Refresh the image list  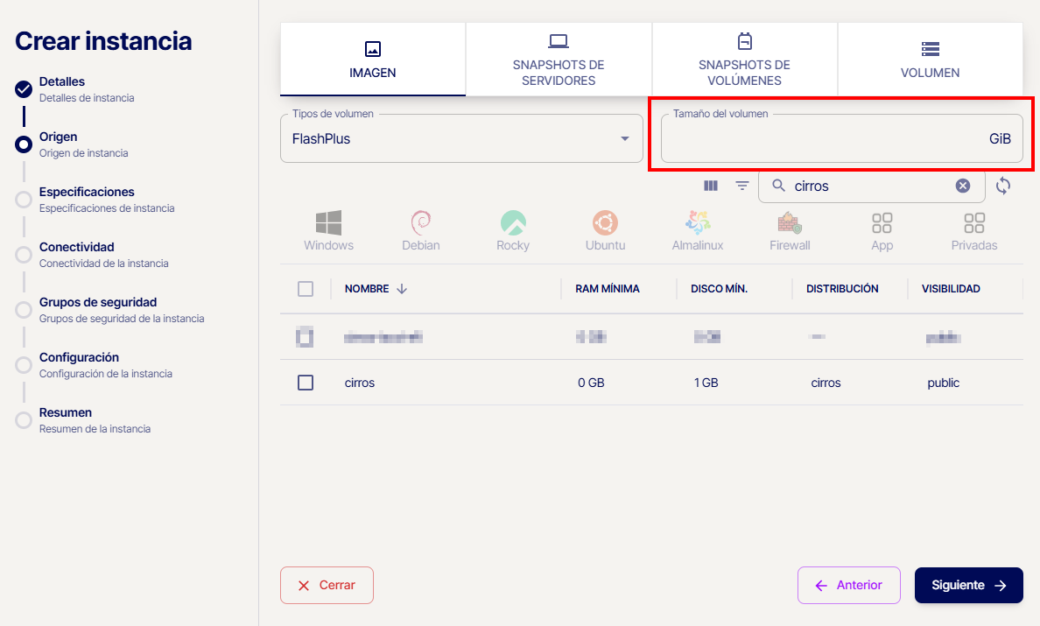pos(1003,186)
